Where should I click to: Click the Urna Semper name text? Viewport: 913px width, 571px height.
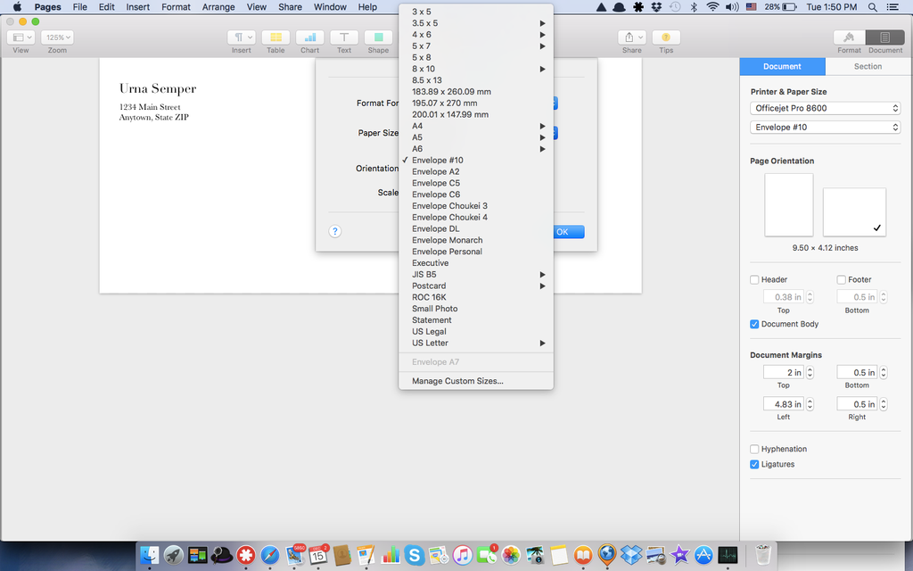pyautogui.click(x=158, y=88)
